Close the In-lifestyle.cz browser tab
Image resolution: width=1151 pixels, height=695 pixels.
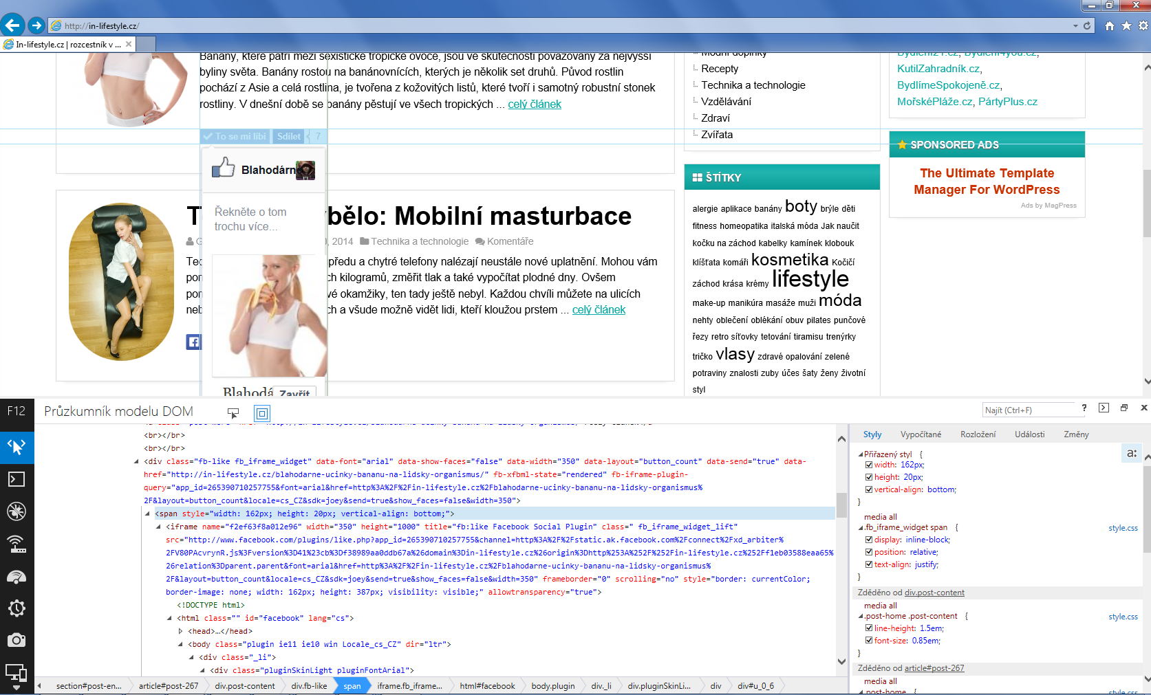[129, 44]
